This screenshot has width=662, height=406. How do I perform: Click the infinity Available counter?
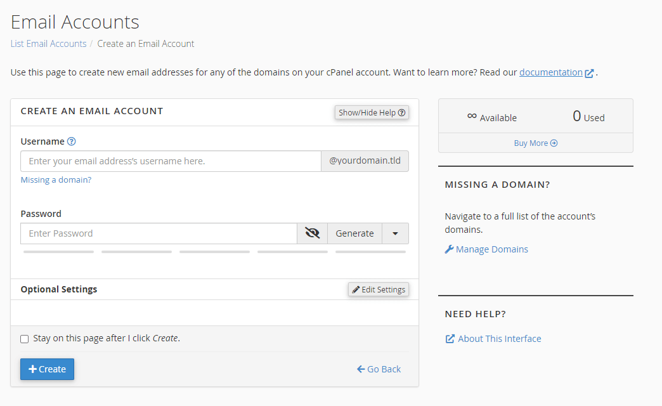click(x=492, y=117)
